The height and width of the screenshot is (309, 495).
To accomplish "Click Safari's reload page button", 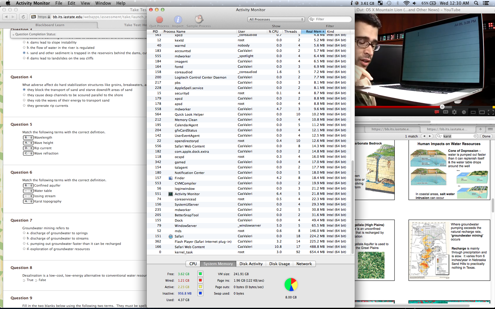I will (23, 17).
